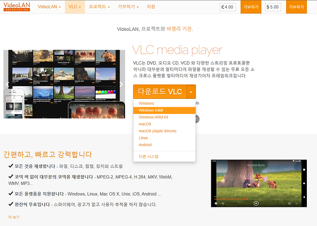Click the giraffe thumbnail in carousel image
The image size is (317, 226).
pos(106,56)
